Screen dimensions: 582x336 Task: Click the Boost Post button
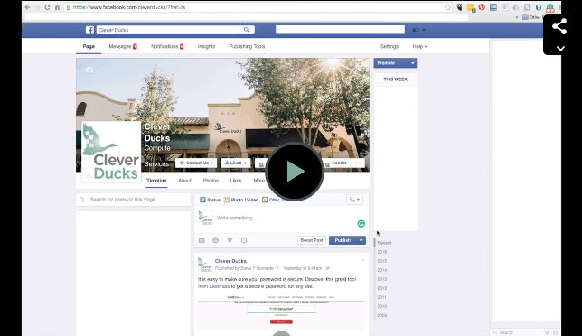click(312, 240)
